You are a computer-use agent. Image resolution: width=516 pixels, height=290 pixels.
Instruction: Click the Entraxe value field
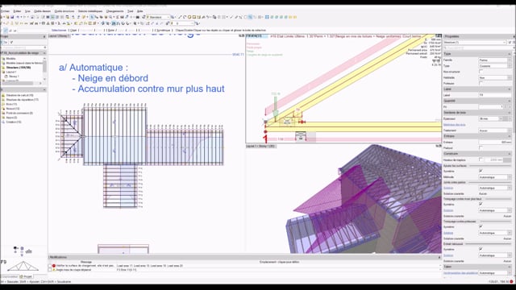(495, 143)
